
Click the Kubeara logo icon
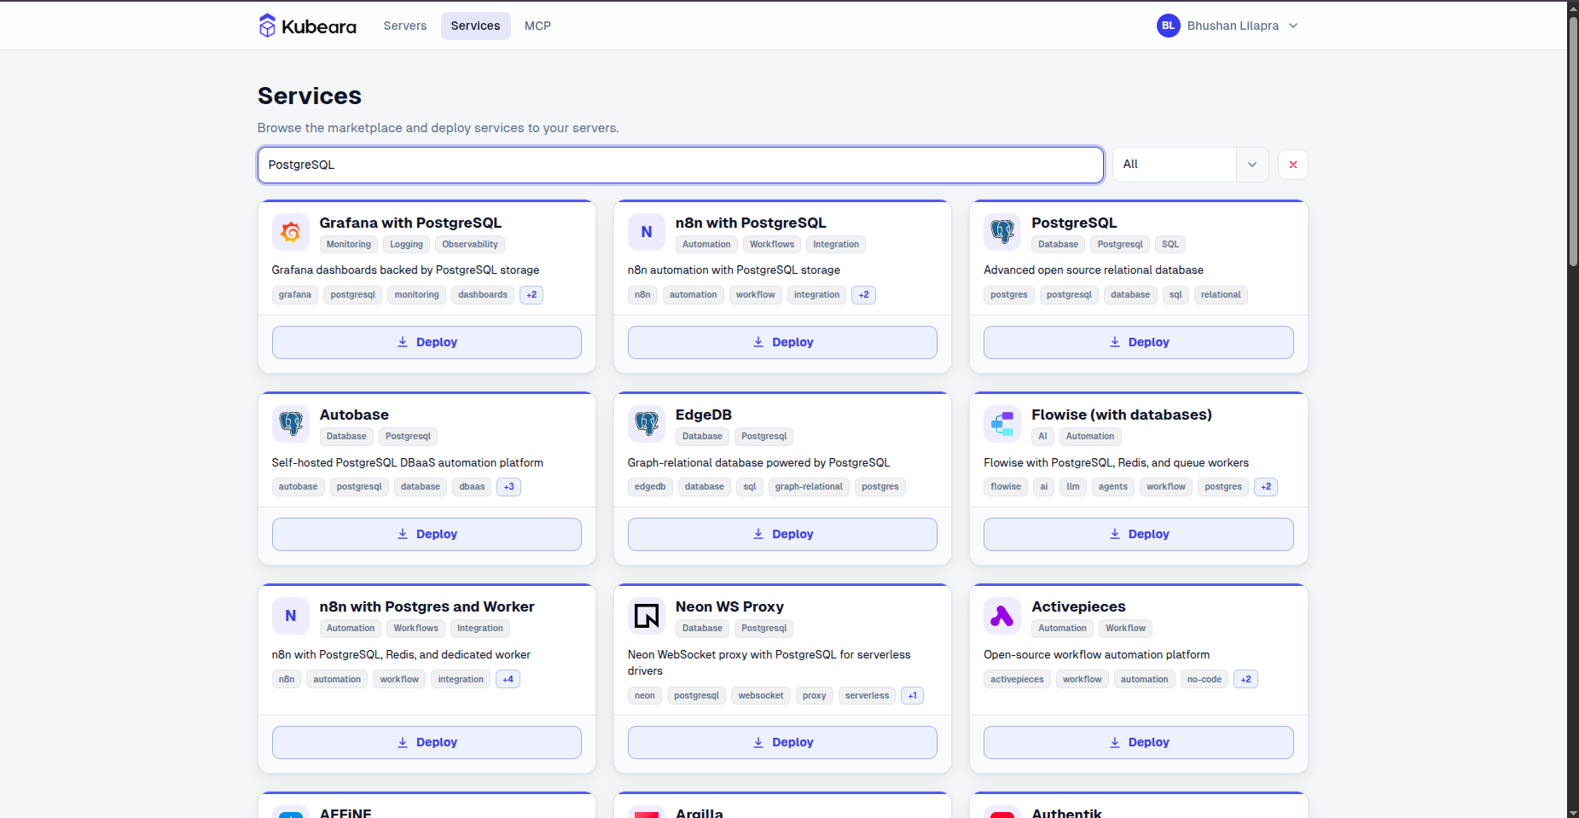click(267, 26)
